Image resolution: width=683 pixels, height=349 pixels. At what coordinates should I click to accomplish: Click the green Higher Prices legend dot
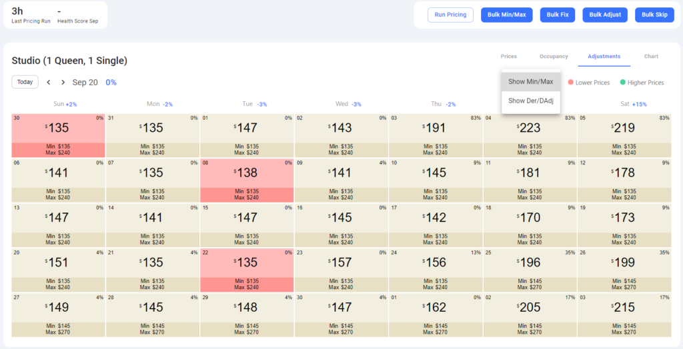(x=623, y=82)
